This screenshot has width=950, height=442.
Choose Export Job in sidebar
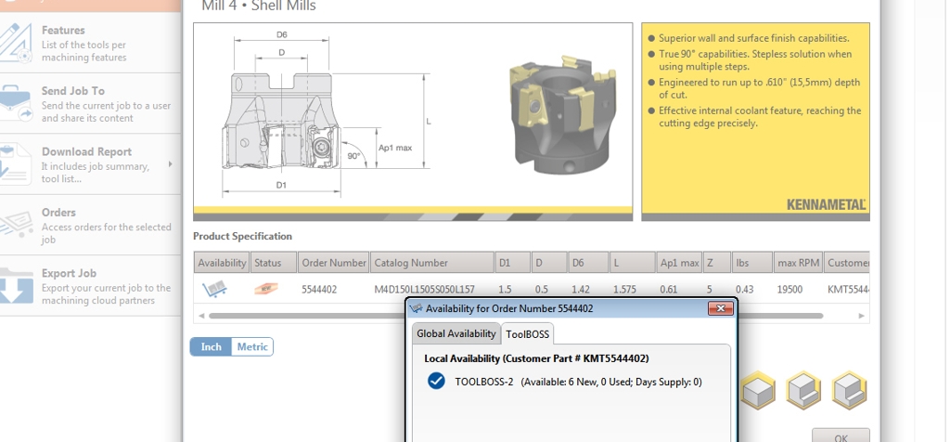91,286
